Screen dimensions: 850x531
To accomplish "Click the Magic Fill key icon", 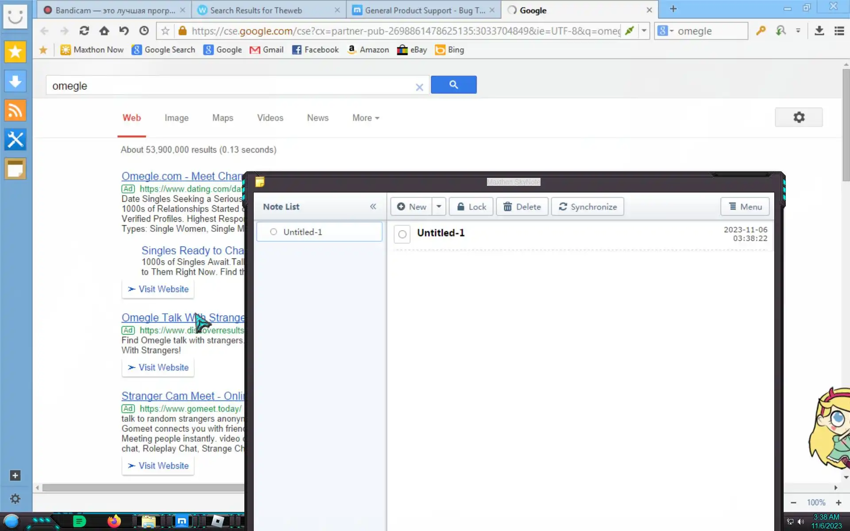I will [761, 31].
